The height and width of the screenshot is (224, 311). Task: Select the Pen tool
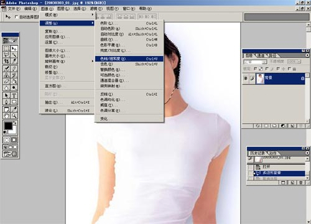coord(6,102)
